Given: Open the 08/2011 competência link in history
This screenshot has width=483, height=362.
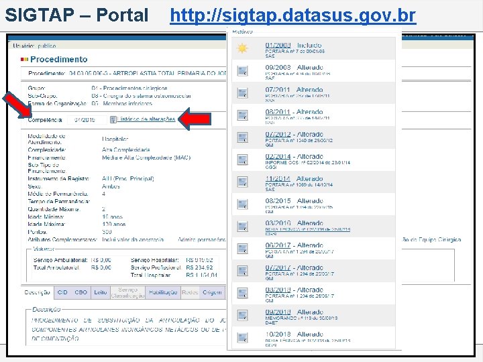Looking at the screenshot, I should pos(278,112).
